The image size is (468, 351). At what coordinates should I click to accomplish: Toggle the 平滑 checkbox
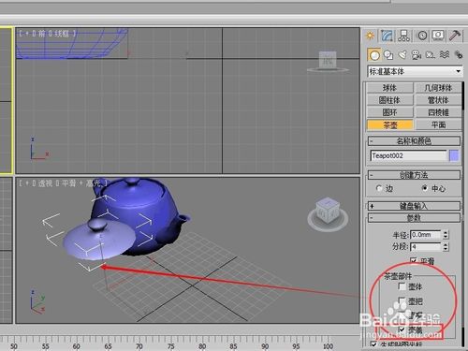(x=414, y=260)
